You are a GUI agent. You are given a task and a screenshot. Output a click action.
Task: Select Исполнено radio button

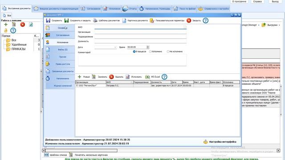[150, 52]
